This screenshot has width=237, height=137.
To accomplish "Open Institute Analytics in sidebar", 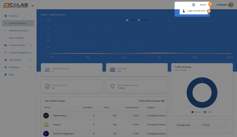I will coord(18,23).
